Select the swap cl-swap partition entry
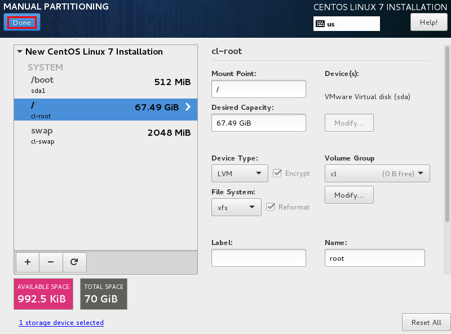The image size is (451, 334). coord(105,135)
